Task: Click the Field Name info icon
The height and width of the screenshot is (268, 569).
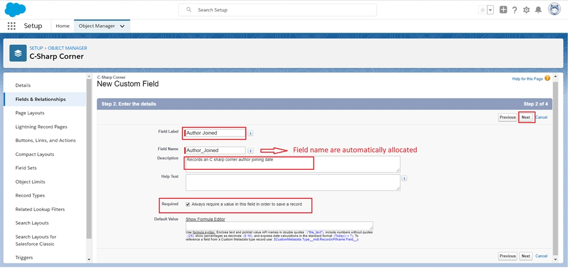Action: click(251, 151)
